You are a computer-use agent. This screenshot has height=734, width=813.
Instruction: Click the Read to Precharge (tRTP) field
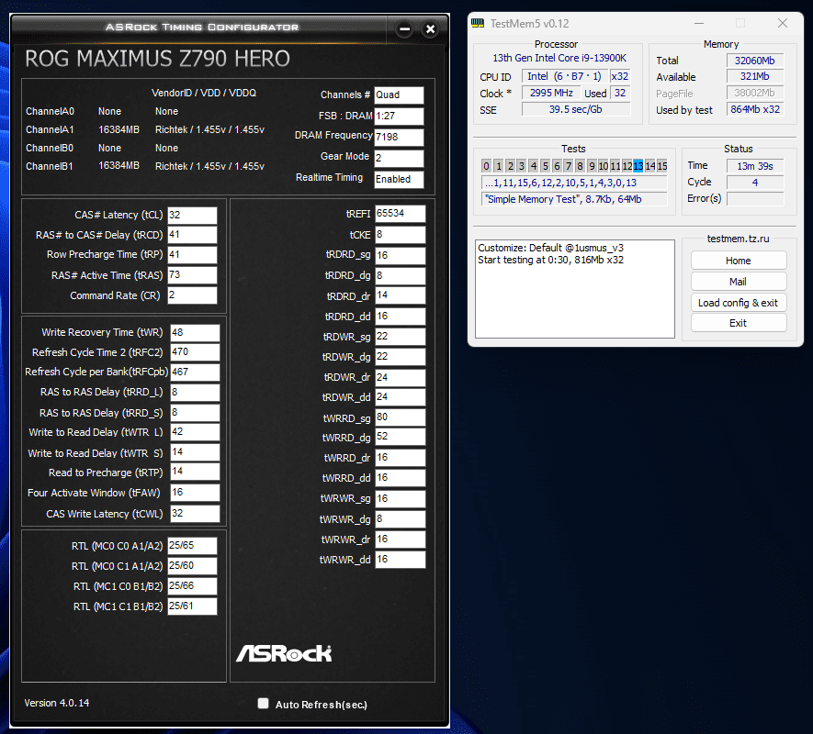click(x=195, y=472)
